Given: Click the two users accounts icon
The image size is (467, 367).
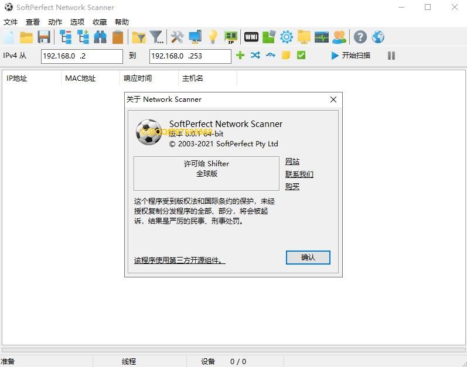Looking at the screenshot, I should pos(339,37).
